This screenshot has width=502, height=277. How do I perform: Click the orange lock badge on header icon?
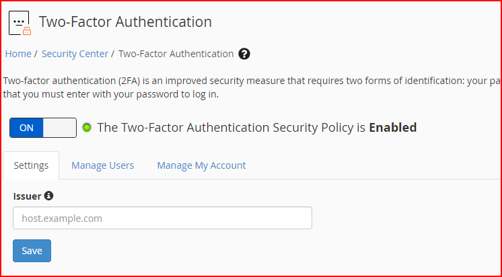click(x=27, y=31)
